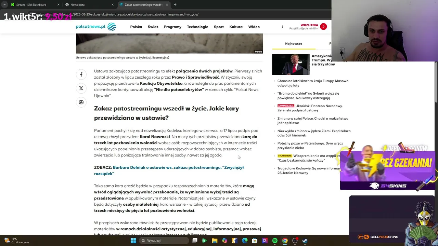Open the weather widget showing 15°C
Viewport: 438px width, 246px height.
pyautogui.click(x=16, y=241)
